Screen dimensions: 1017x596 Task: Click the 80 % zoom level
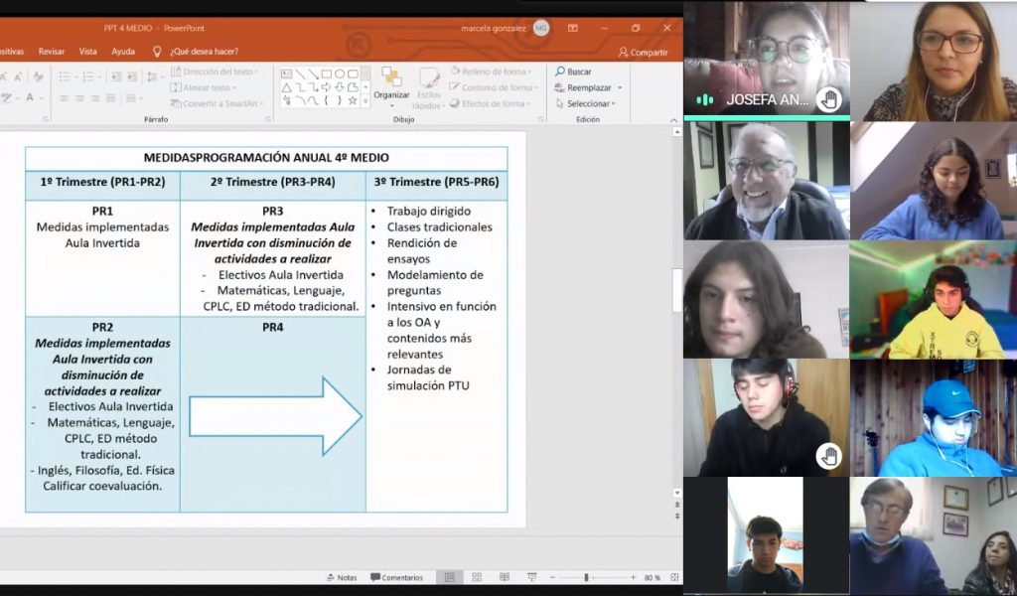click(x=653, y=577)
